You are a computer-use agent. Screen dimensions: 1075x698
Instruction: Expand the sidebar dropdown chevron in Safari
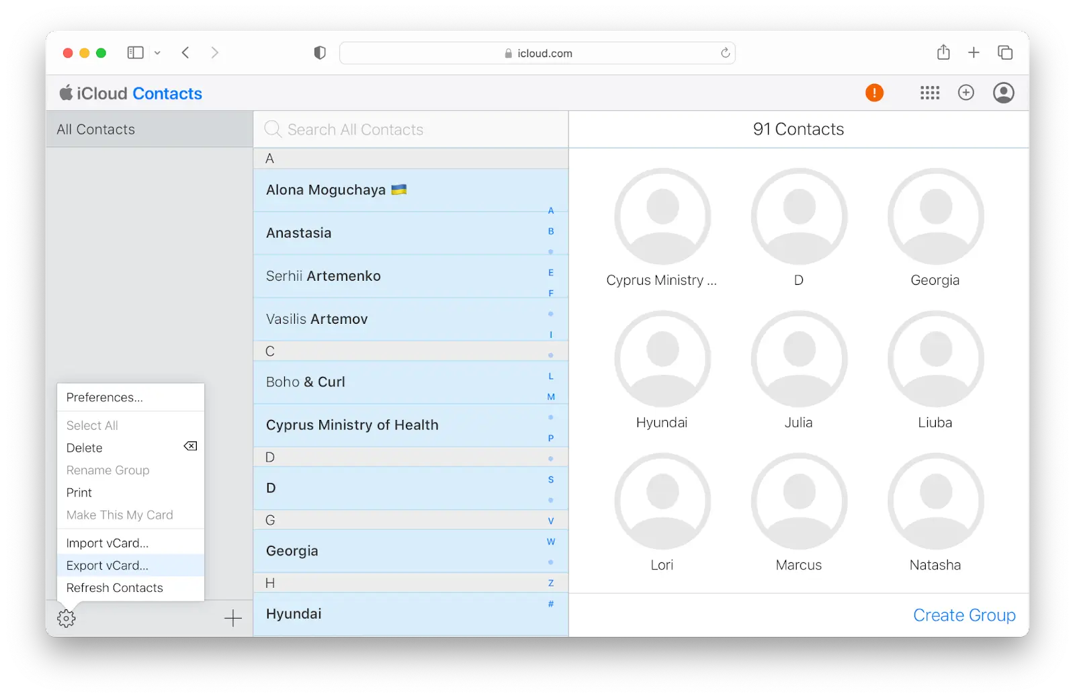pos(157,52)
